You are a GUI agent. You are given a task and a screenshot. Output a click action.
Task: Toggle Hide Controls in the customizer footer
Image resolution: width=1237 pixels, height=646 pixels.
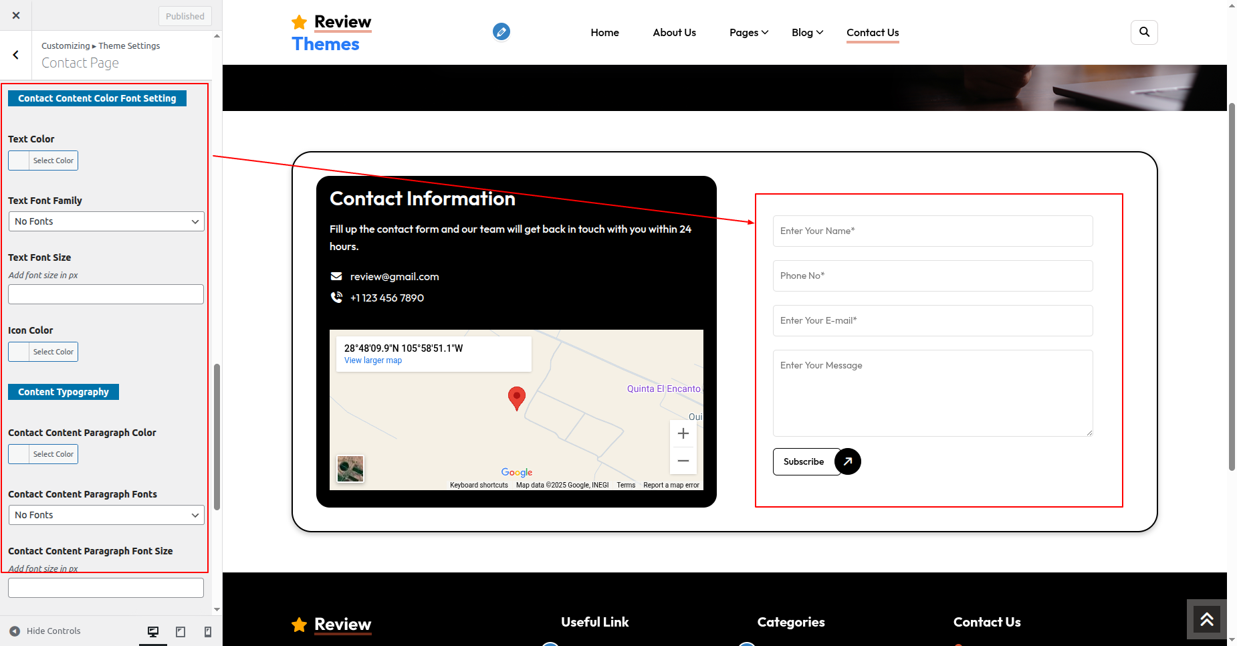tap(45, 631)
